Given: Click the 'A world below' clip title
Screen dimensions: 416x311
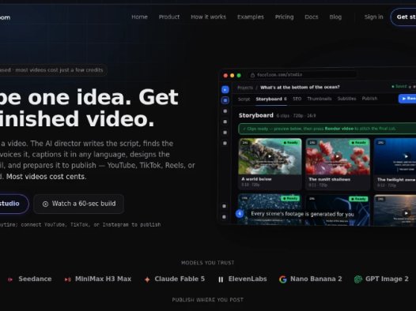Looking at the screenshot, I should 256,179.
